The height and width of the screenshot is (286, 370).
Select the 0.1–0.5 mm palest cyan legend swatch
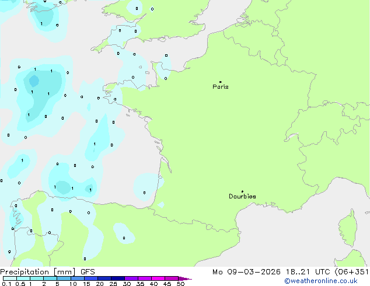coord(10,278)
